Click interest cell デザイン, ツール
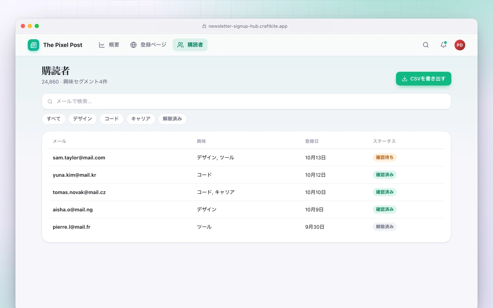This screenshot has width=493, height=308. [215, 157]
